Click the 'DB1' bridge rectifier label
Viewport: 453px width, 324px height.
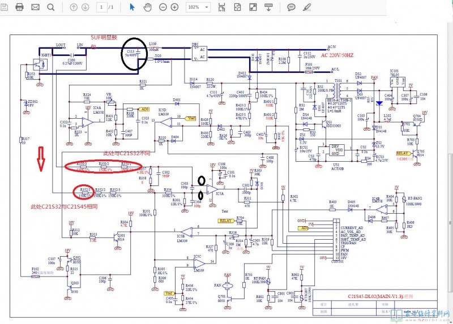(x=195, y=45)
